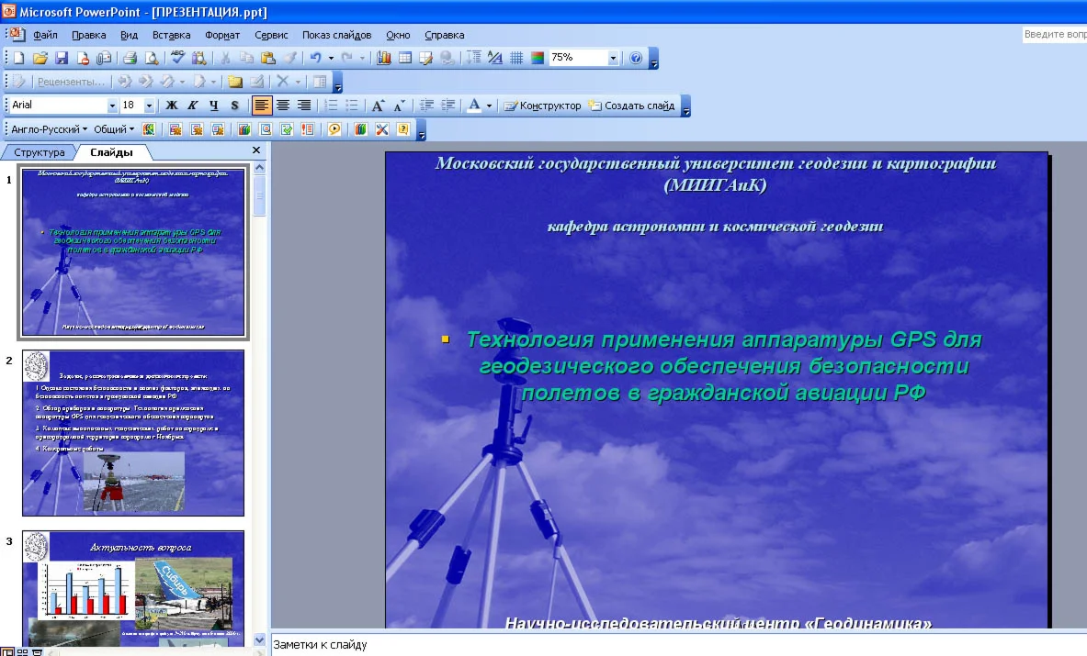
Task: Align text right
Action: click(303, 106)
